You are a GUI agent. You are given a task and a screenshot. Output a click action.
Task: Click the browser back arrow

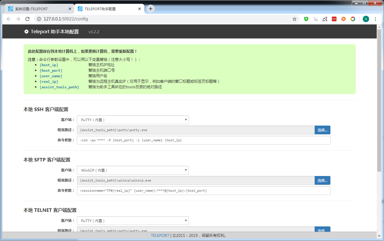pyautogui.click(x=9, y=19)
